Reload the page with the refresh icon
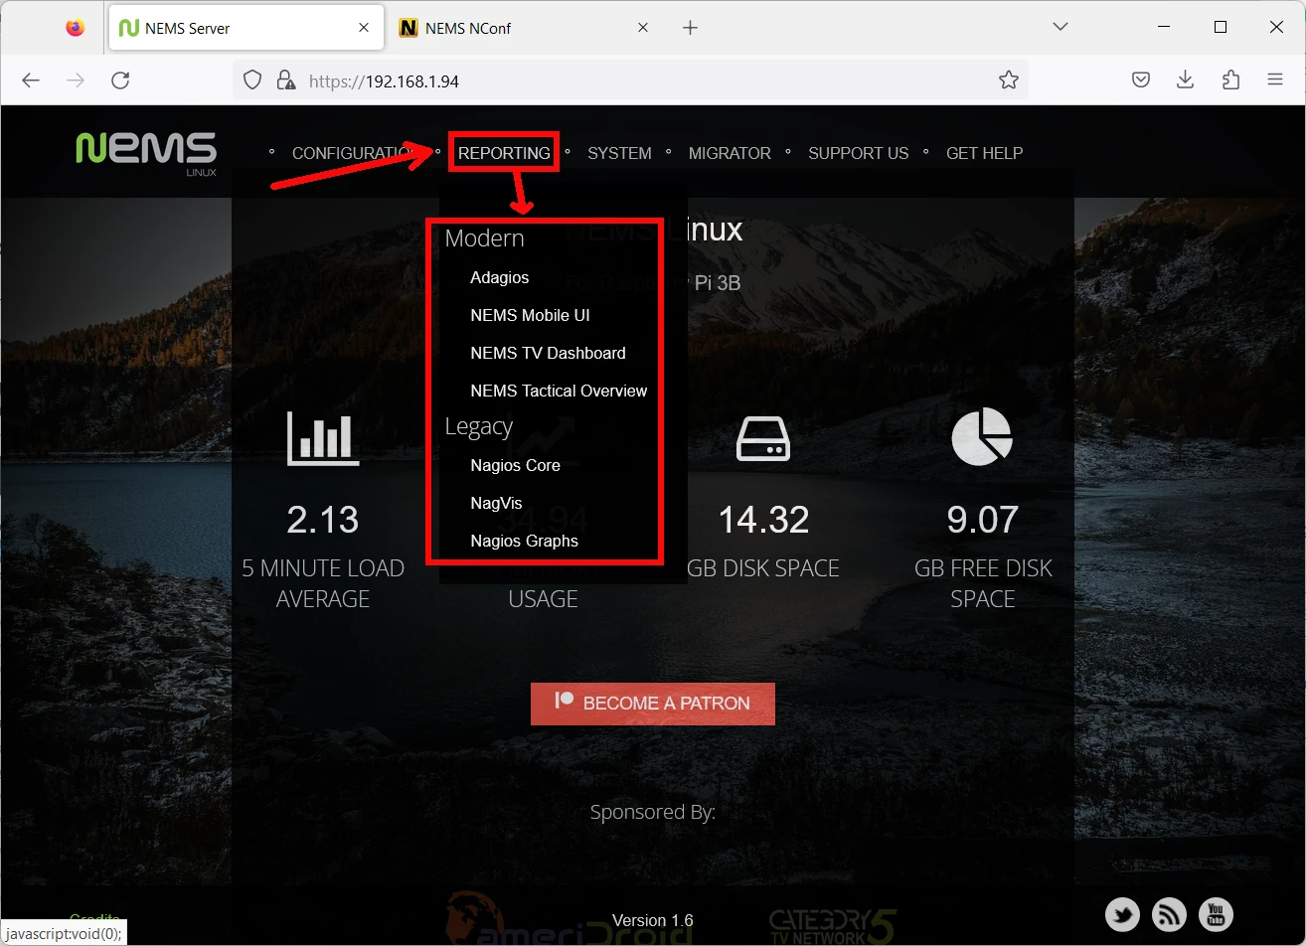1306x946 pixels. (120, 80)
